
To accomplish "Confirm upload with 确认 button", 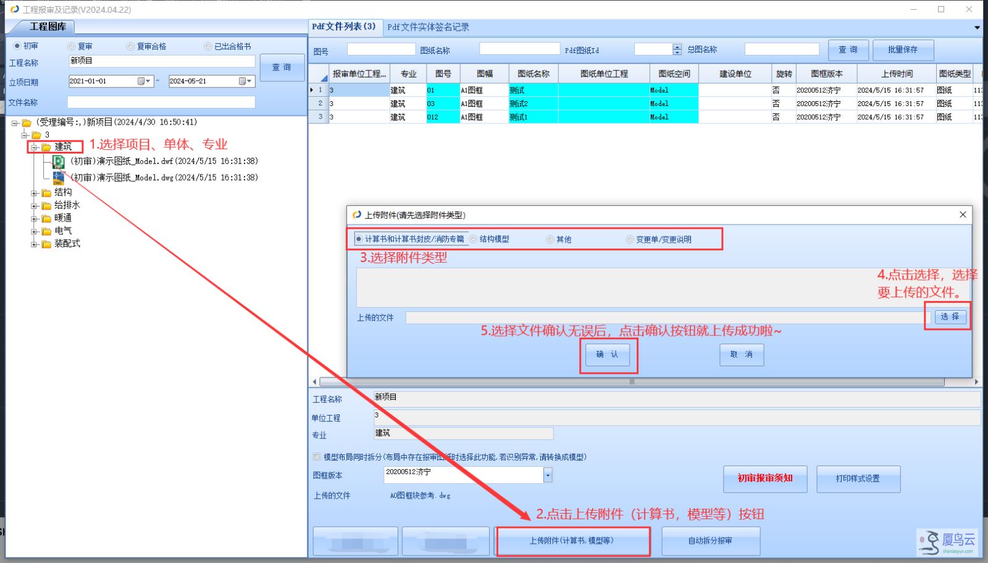I will pos(608,355).
